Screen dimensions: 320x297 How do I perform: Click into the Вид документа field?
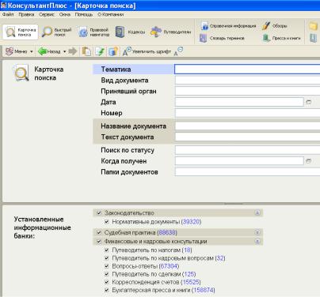[247, 80]
